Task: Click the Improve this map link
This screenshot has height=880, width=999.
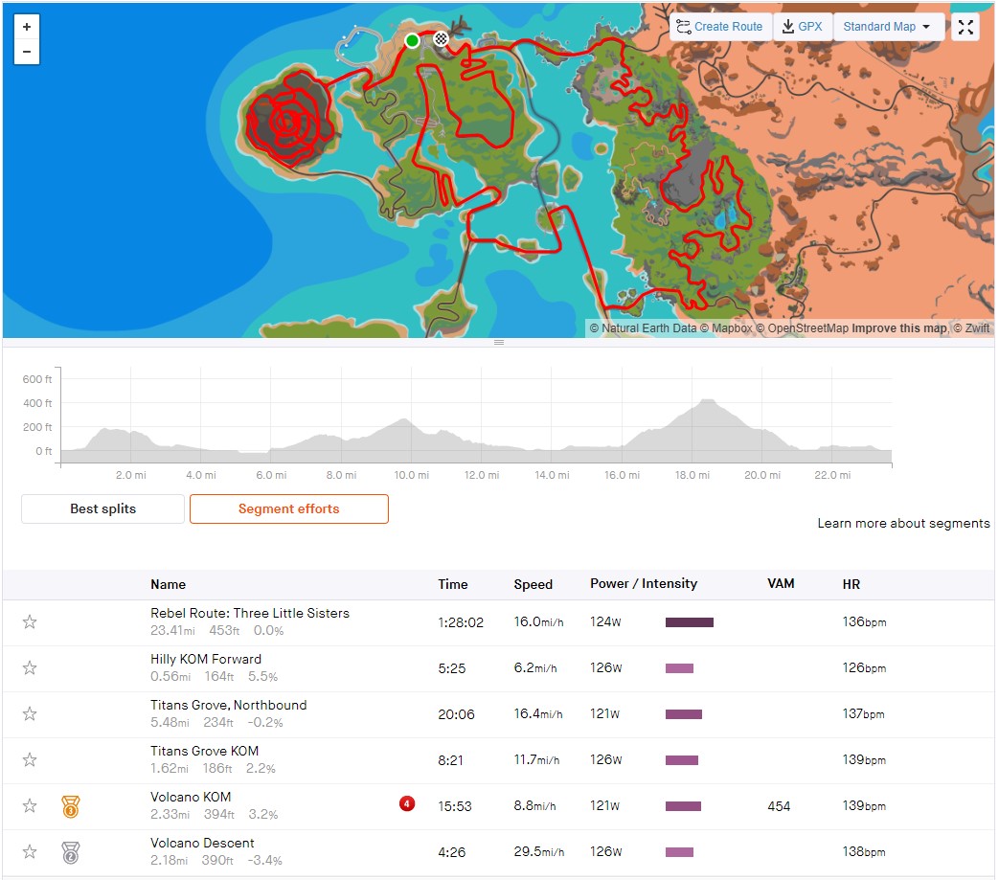Action: click(x=899, y=328)
